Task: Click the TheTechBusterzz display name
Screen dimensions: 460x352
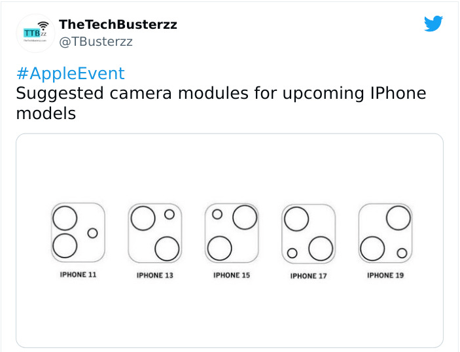Action: (x=118, y=24)
